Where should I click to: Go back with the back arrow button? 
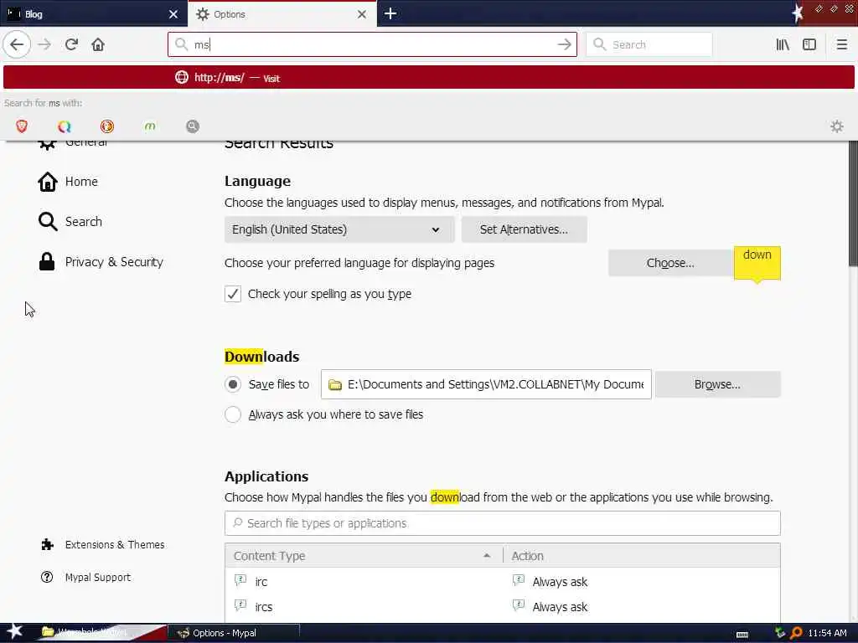coord(17,44)
